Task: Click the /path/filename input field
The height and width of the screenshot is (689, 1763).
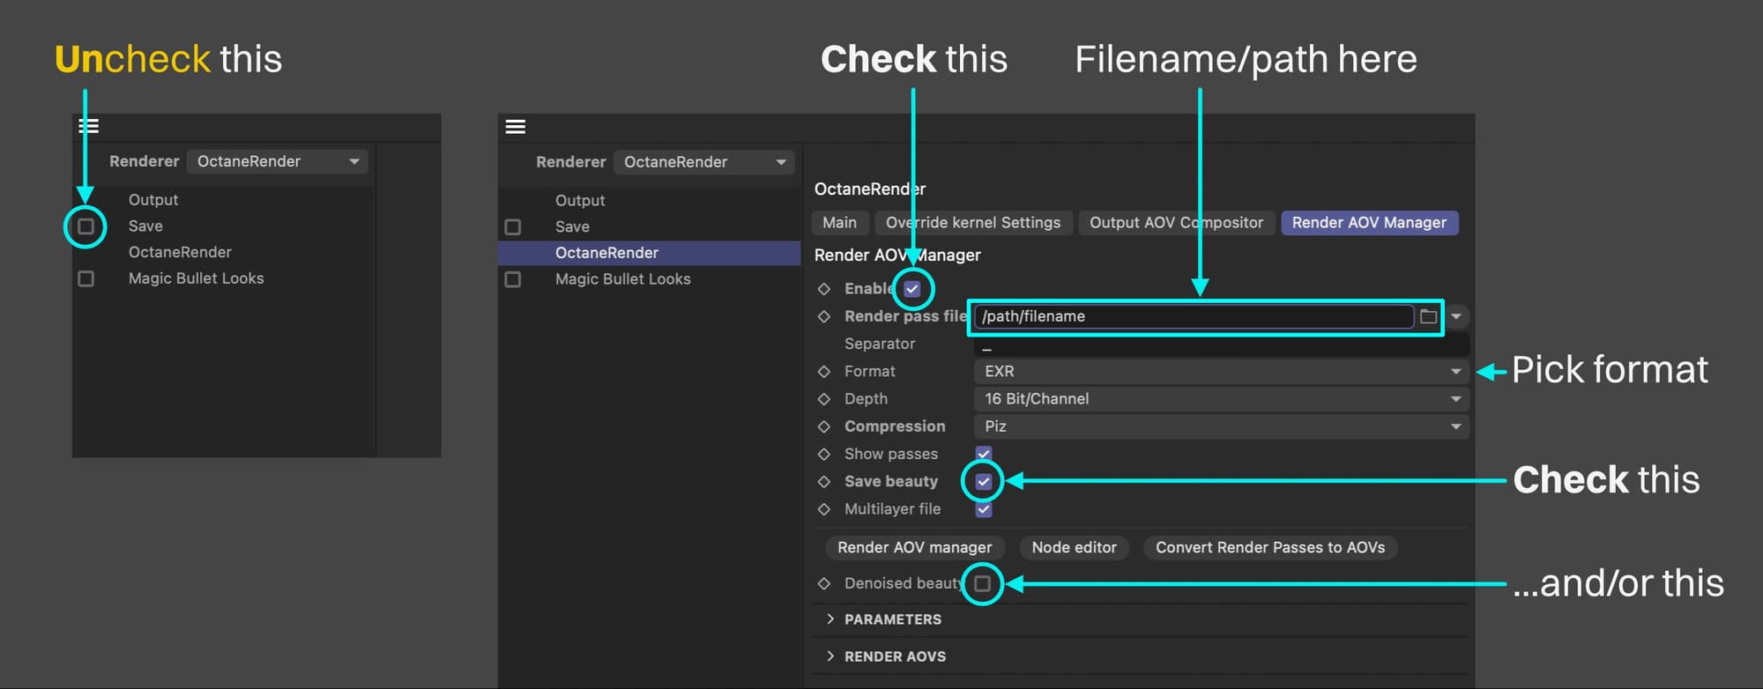Action: coord(1194,316)
